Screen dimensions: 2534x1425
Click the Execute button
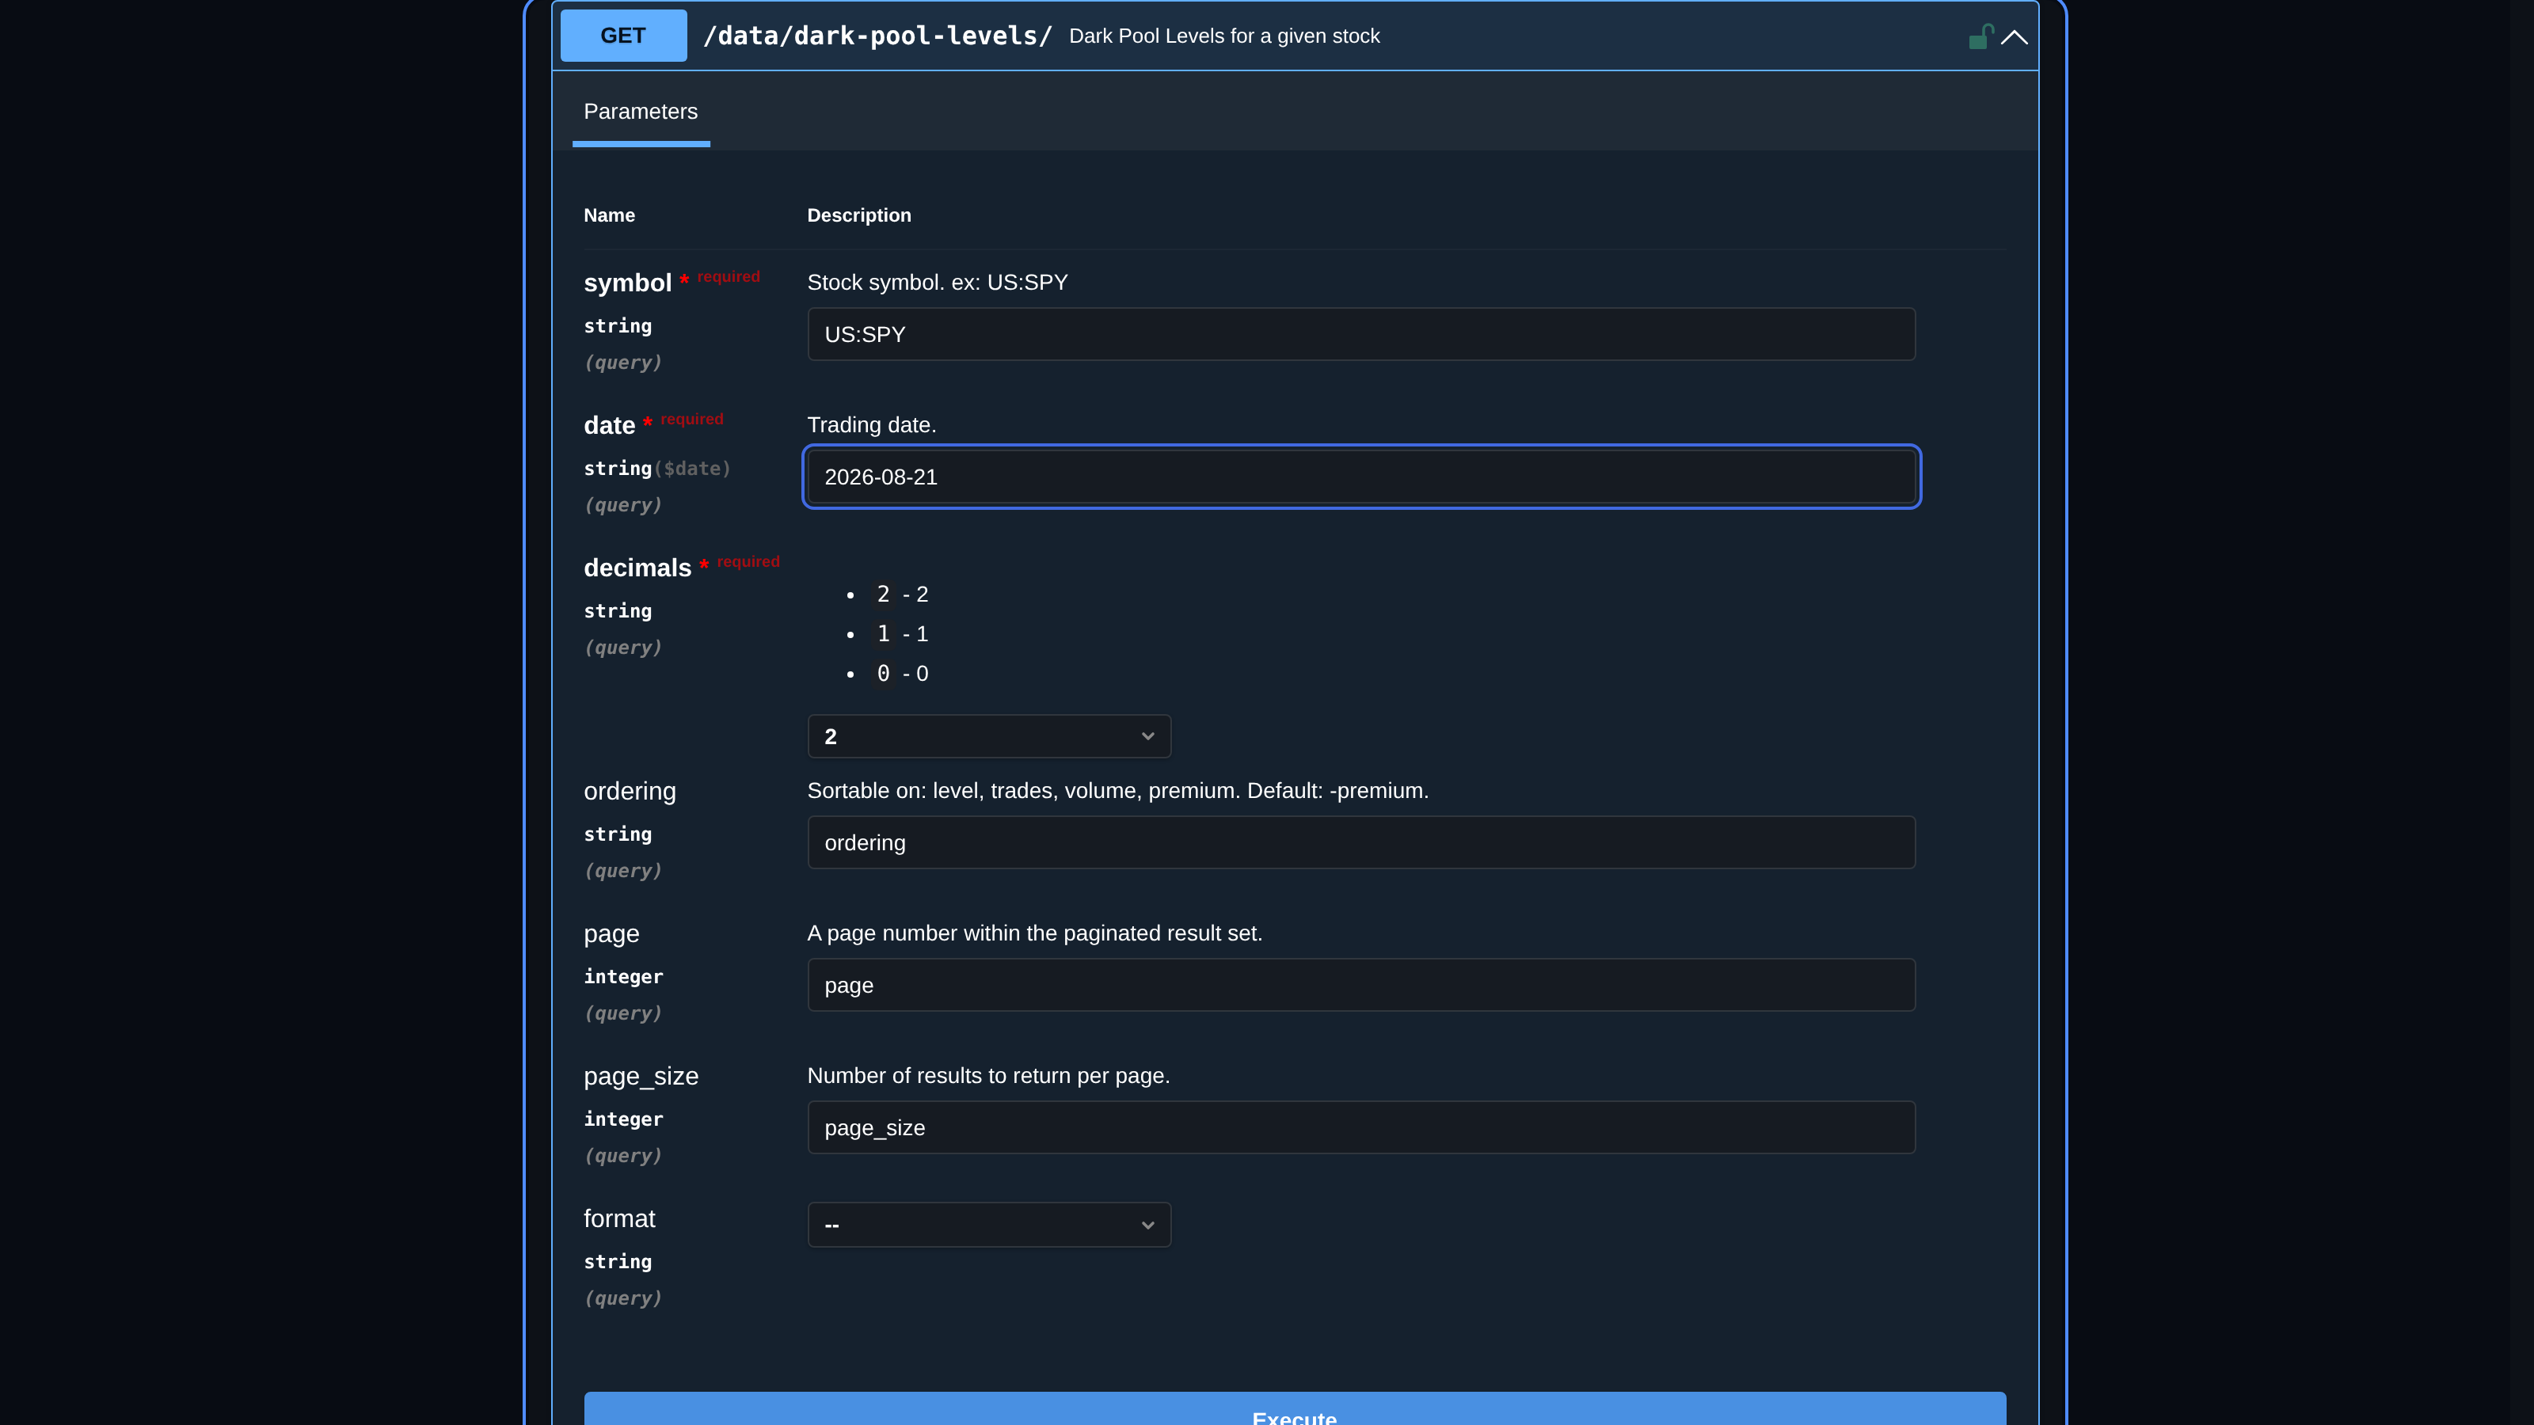[x=1295, y=1408]
